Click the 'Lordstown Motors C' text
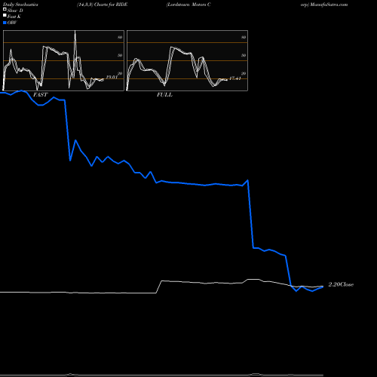The image size is (377, 377). (x=188, y=5)
